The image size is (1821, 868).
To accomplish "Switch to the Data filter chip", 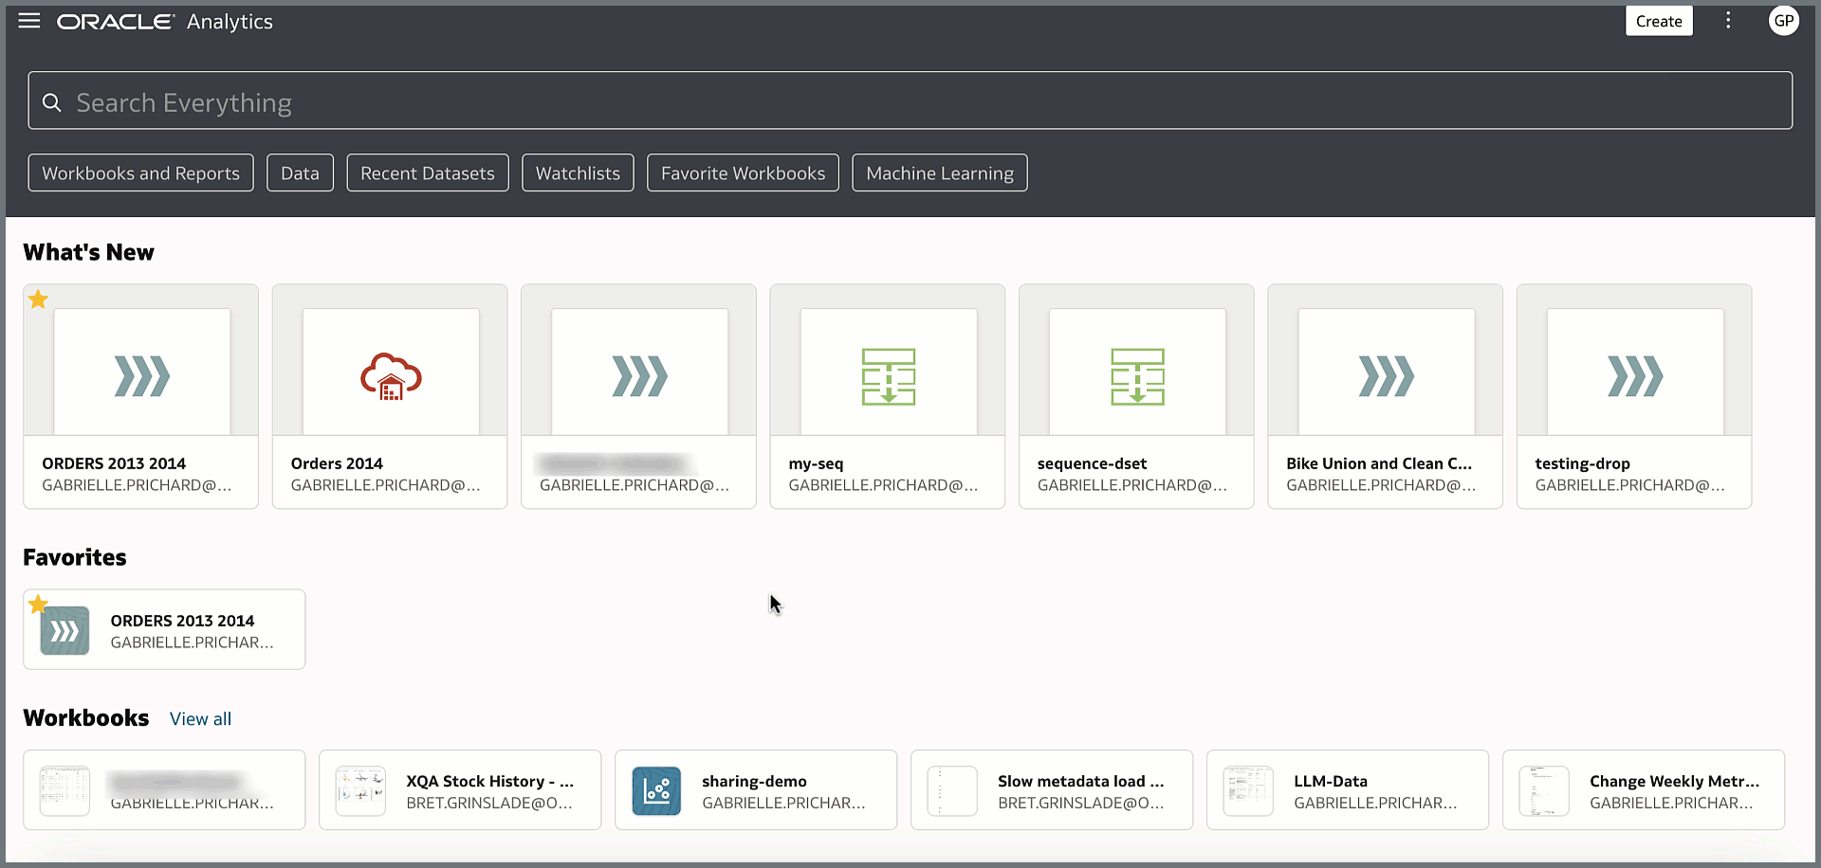I will (x=300, y=172).
